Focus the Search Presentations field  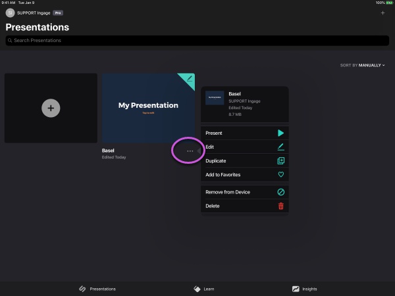(197, 41)
